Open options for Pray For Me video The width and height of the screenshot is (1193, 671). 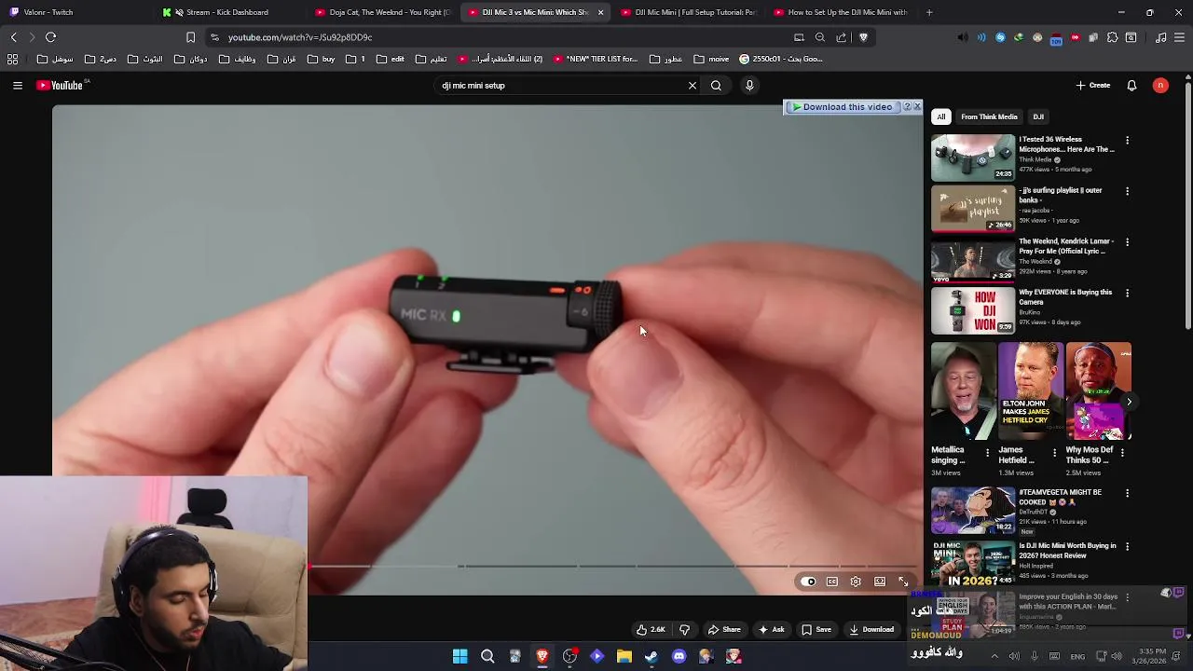(x=1128, y=242)
